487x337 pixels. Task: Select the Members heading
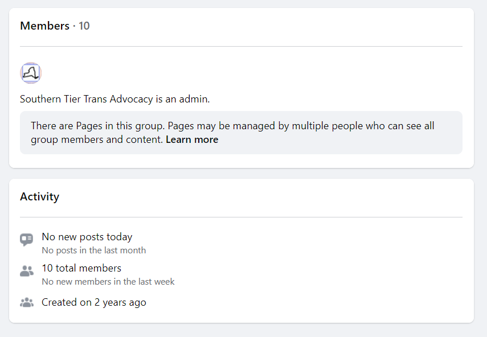(45, 26)
